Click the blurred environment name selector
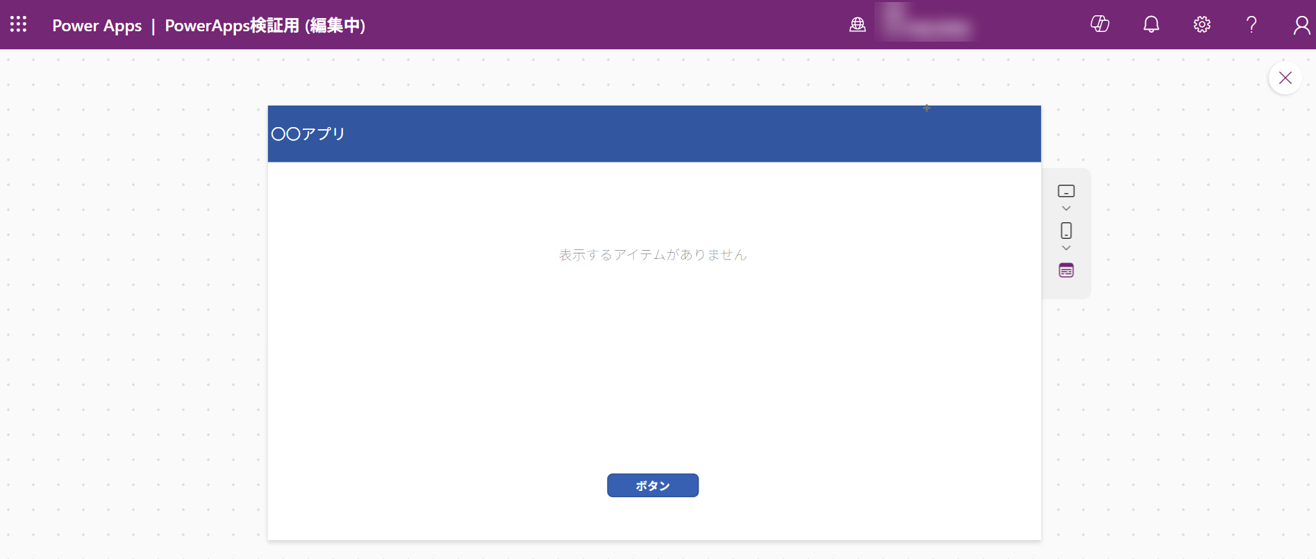 pyautogui.click(x=925, y=24)
